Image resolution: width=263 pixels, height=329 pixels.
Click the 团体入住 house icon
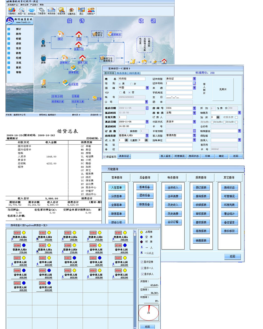[82, 60]
